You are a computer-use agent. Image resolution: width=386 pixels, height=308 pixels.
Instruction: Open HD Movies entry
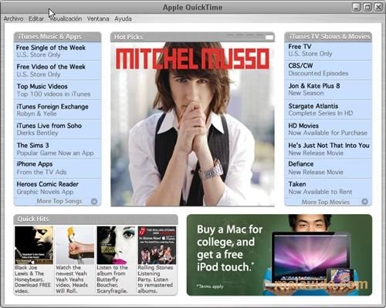coord(328,129)
